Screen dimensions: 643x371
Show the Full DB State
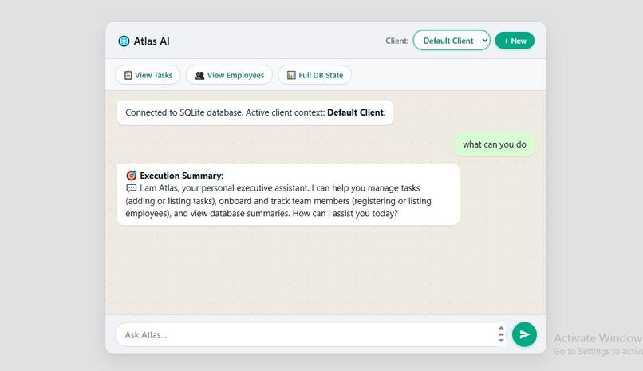[314, 75]
